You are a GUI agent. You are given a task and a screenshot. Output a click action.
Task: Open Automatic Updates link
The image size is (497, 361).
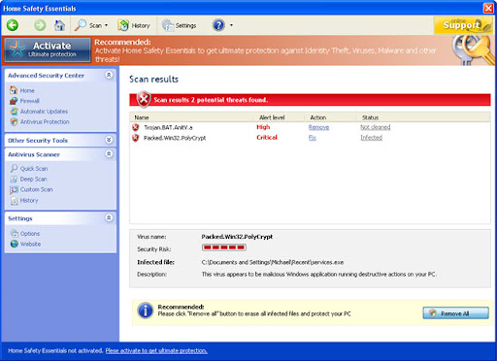pos(44,112)
